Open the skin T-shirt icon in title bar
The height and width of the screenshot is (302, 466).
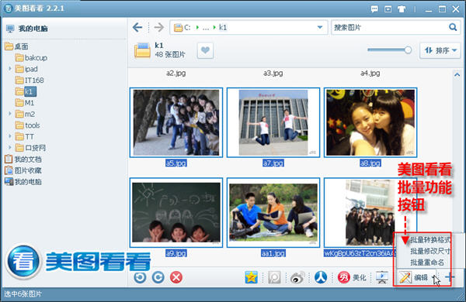pos(402,9)
